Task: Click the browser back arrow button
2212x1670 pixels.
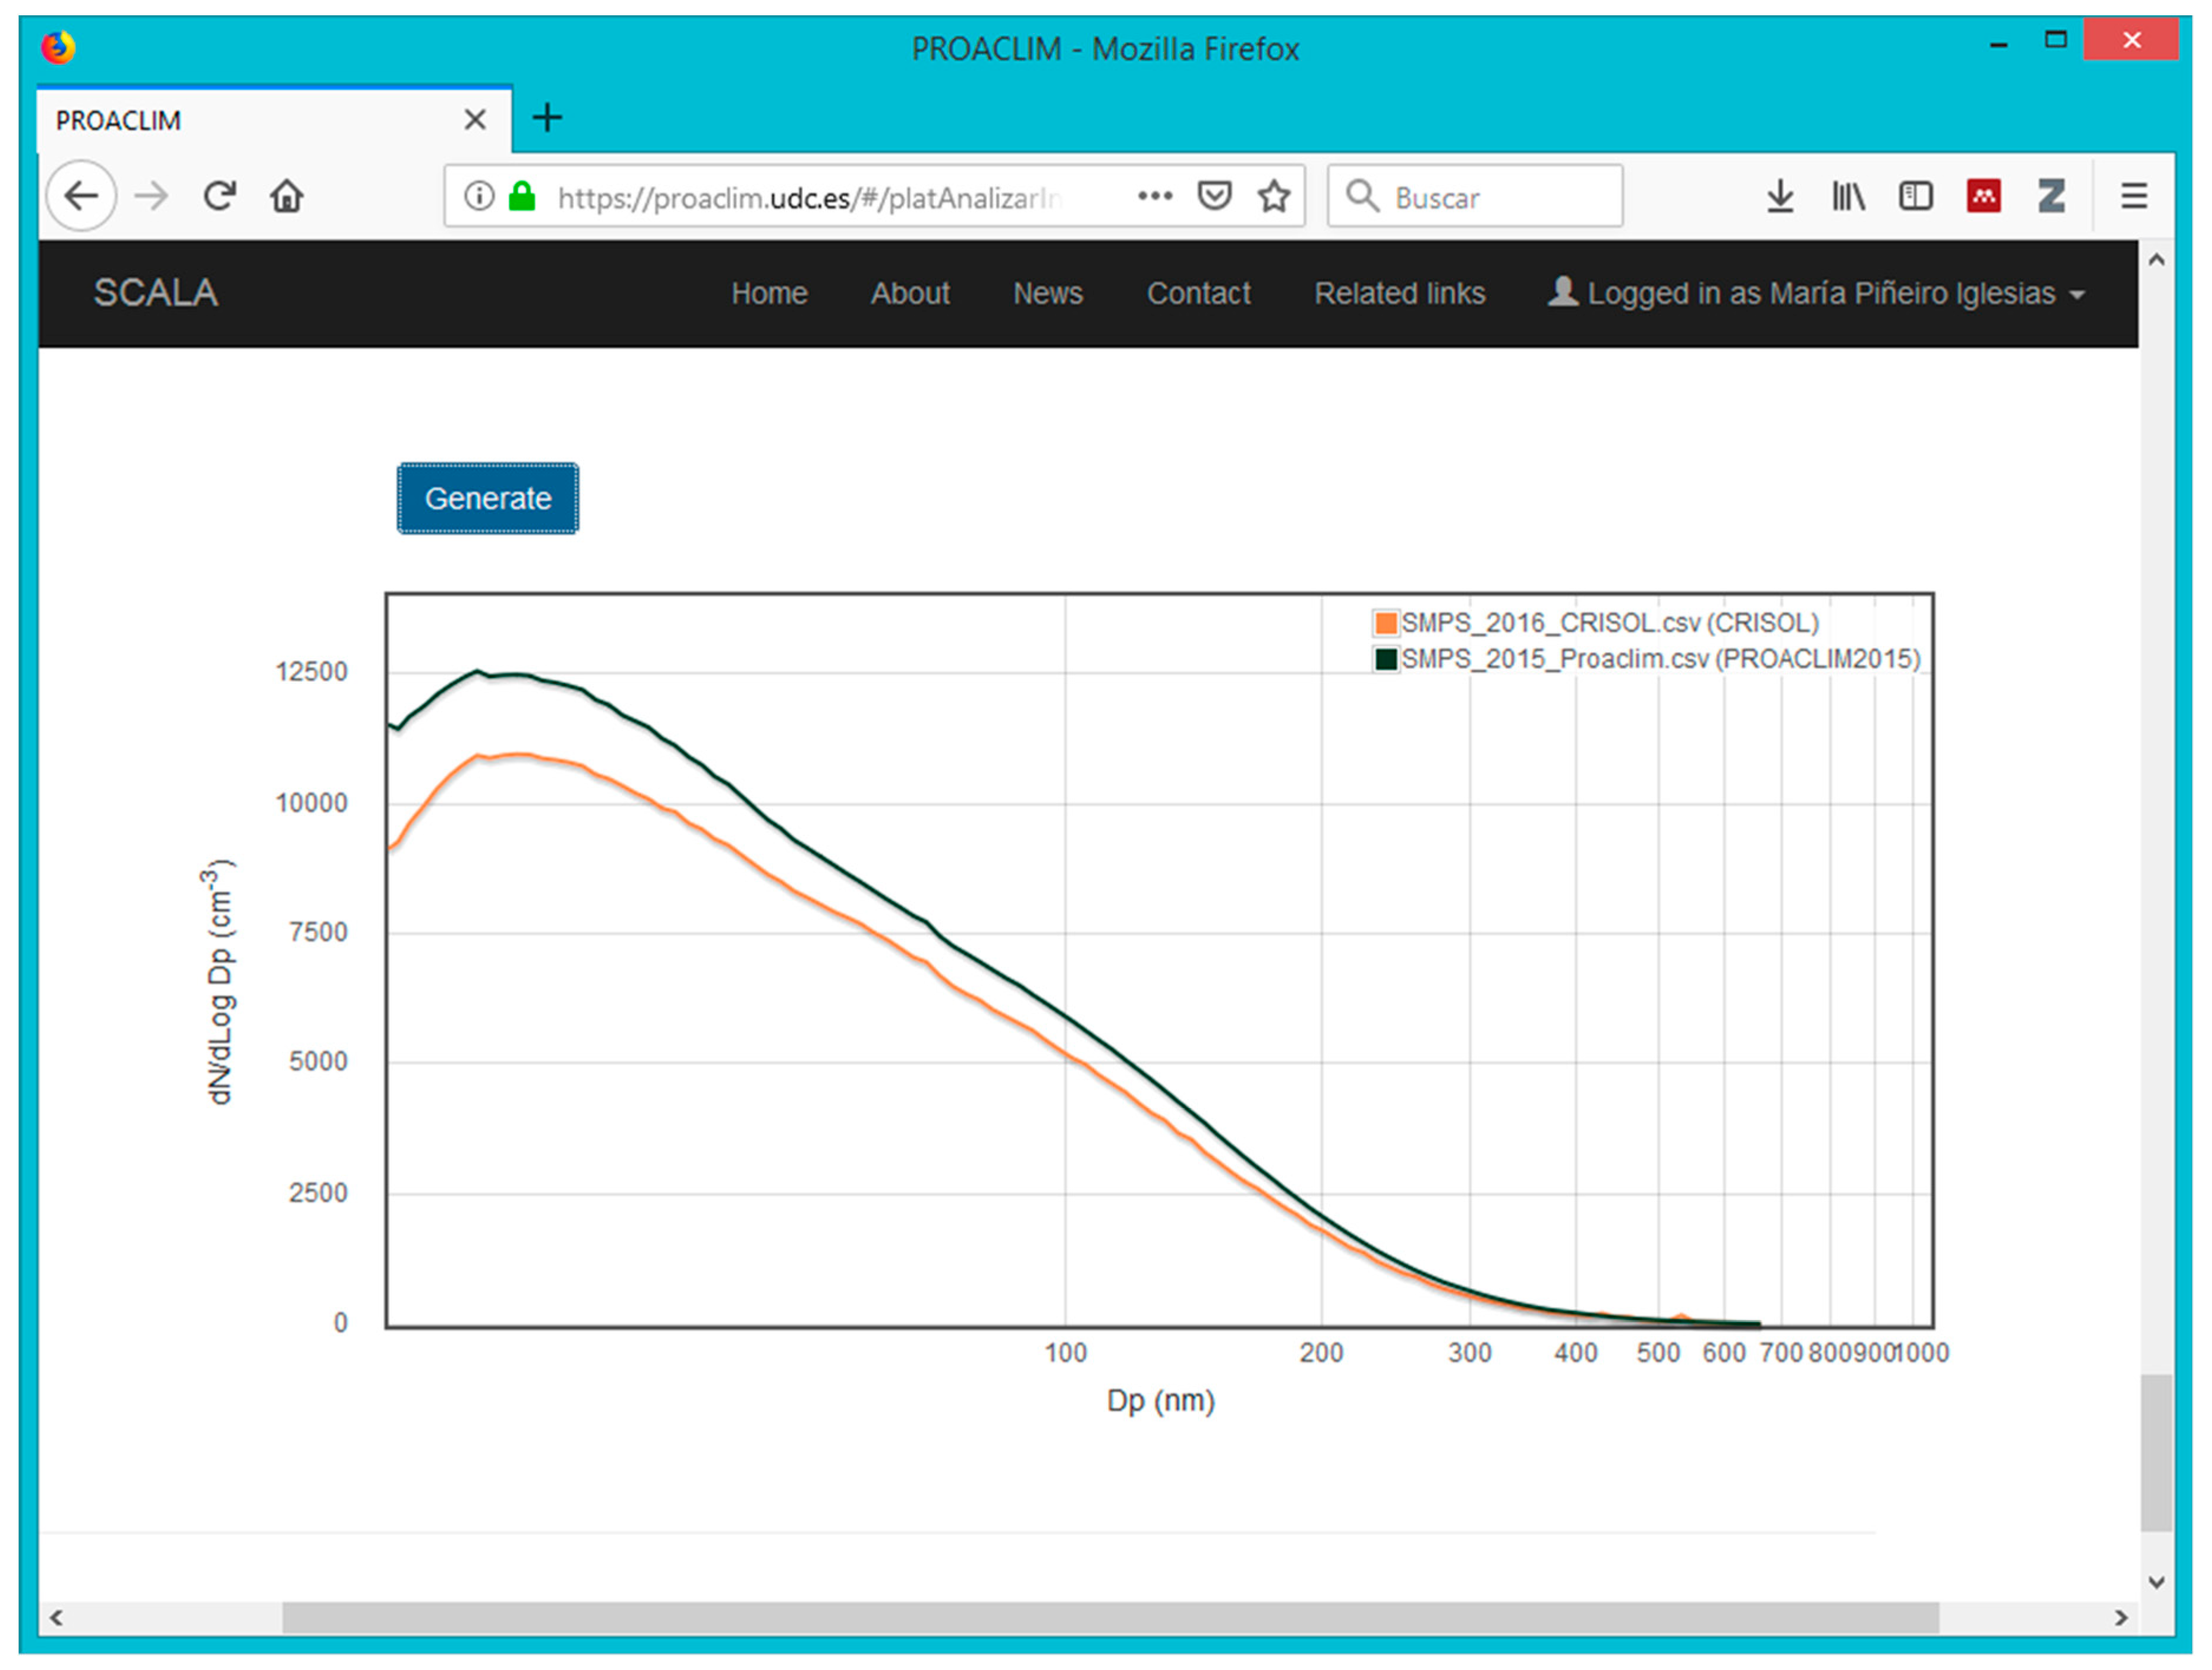Action: pyautogui.click(x=81, y=196)
